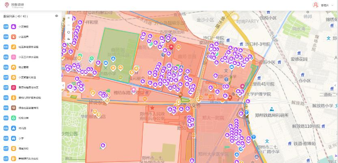
Task: Toggle the blue tag beside 幼儿园
Action: tap(6, 128)
